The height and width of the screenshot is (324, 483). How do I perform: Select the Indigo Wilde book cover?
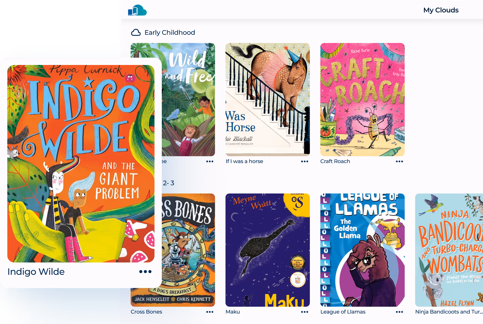pyautogui.click(x=81, y=163)
